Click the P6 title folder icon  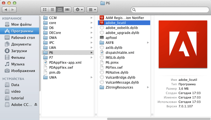[x=103, y=3]
